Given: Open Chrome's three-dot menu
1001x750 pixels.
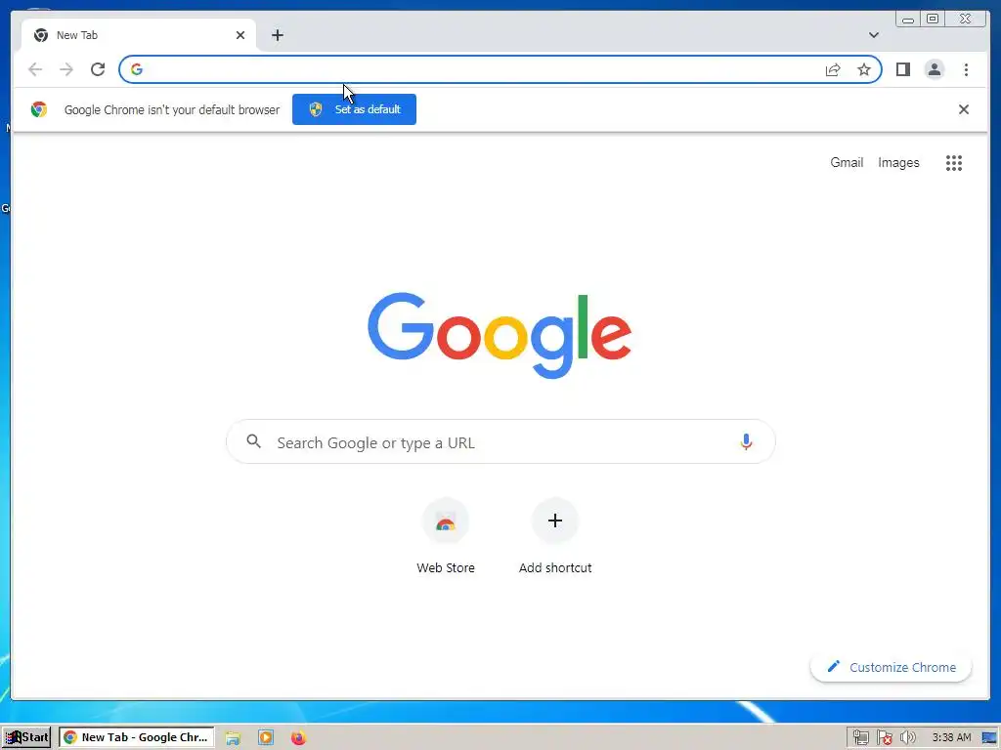Looking at the screenshot, I should [x=966, y=69].
